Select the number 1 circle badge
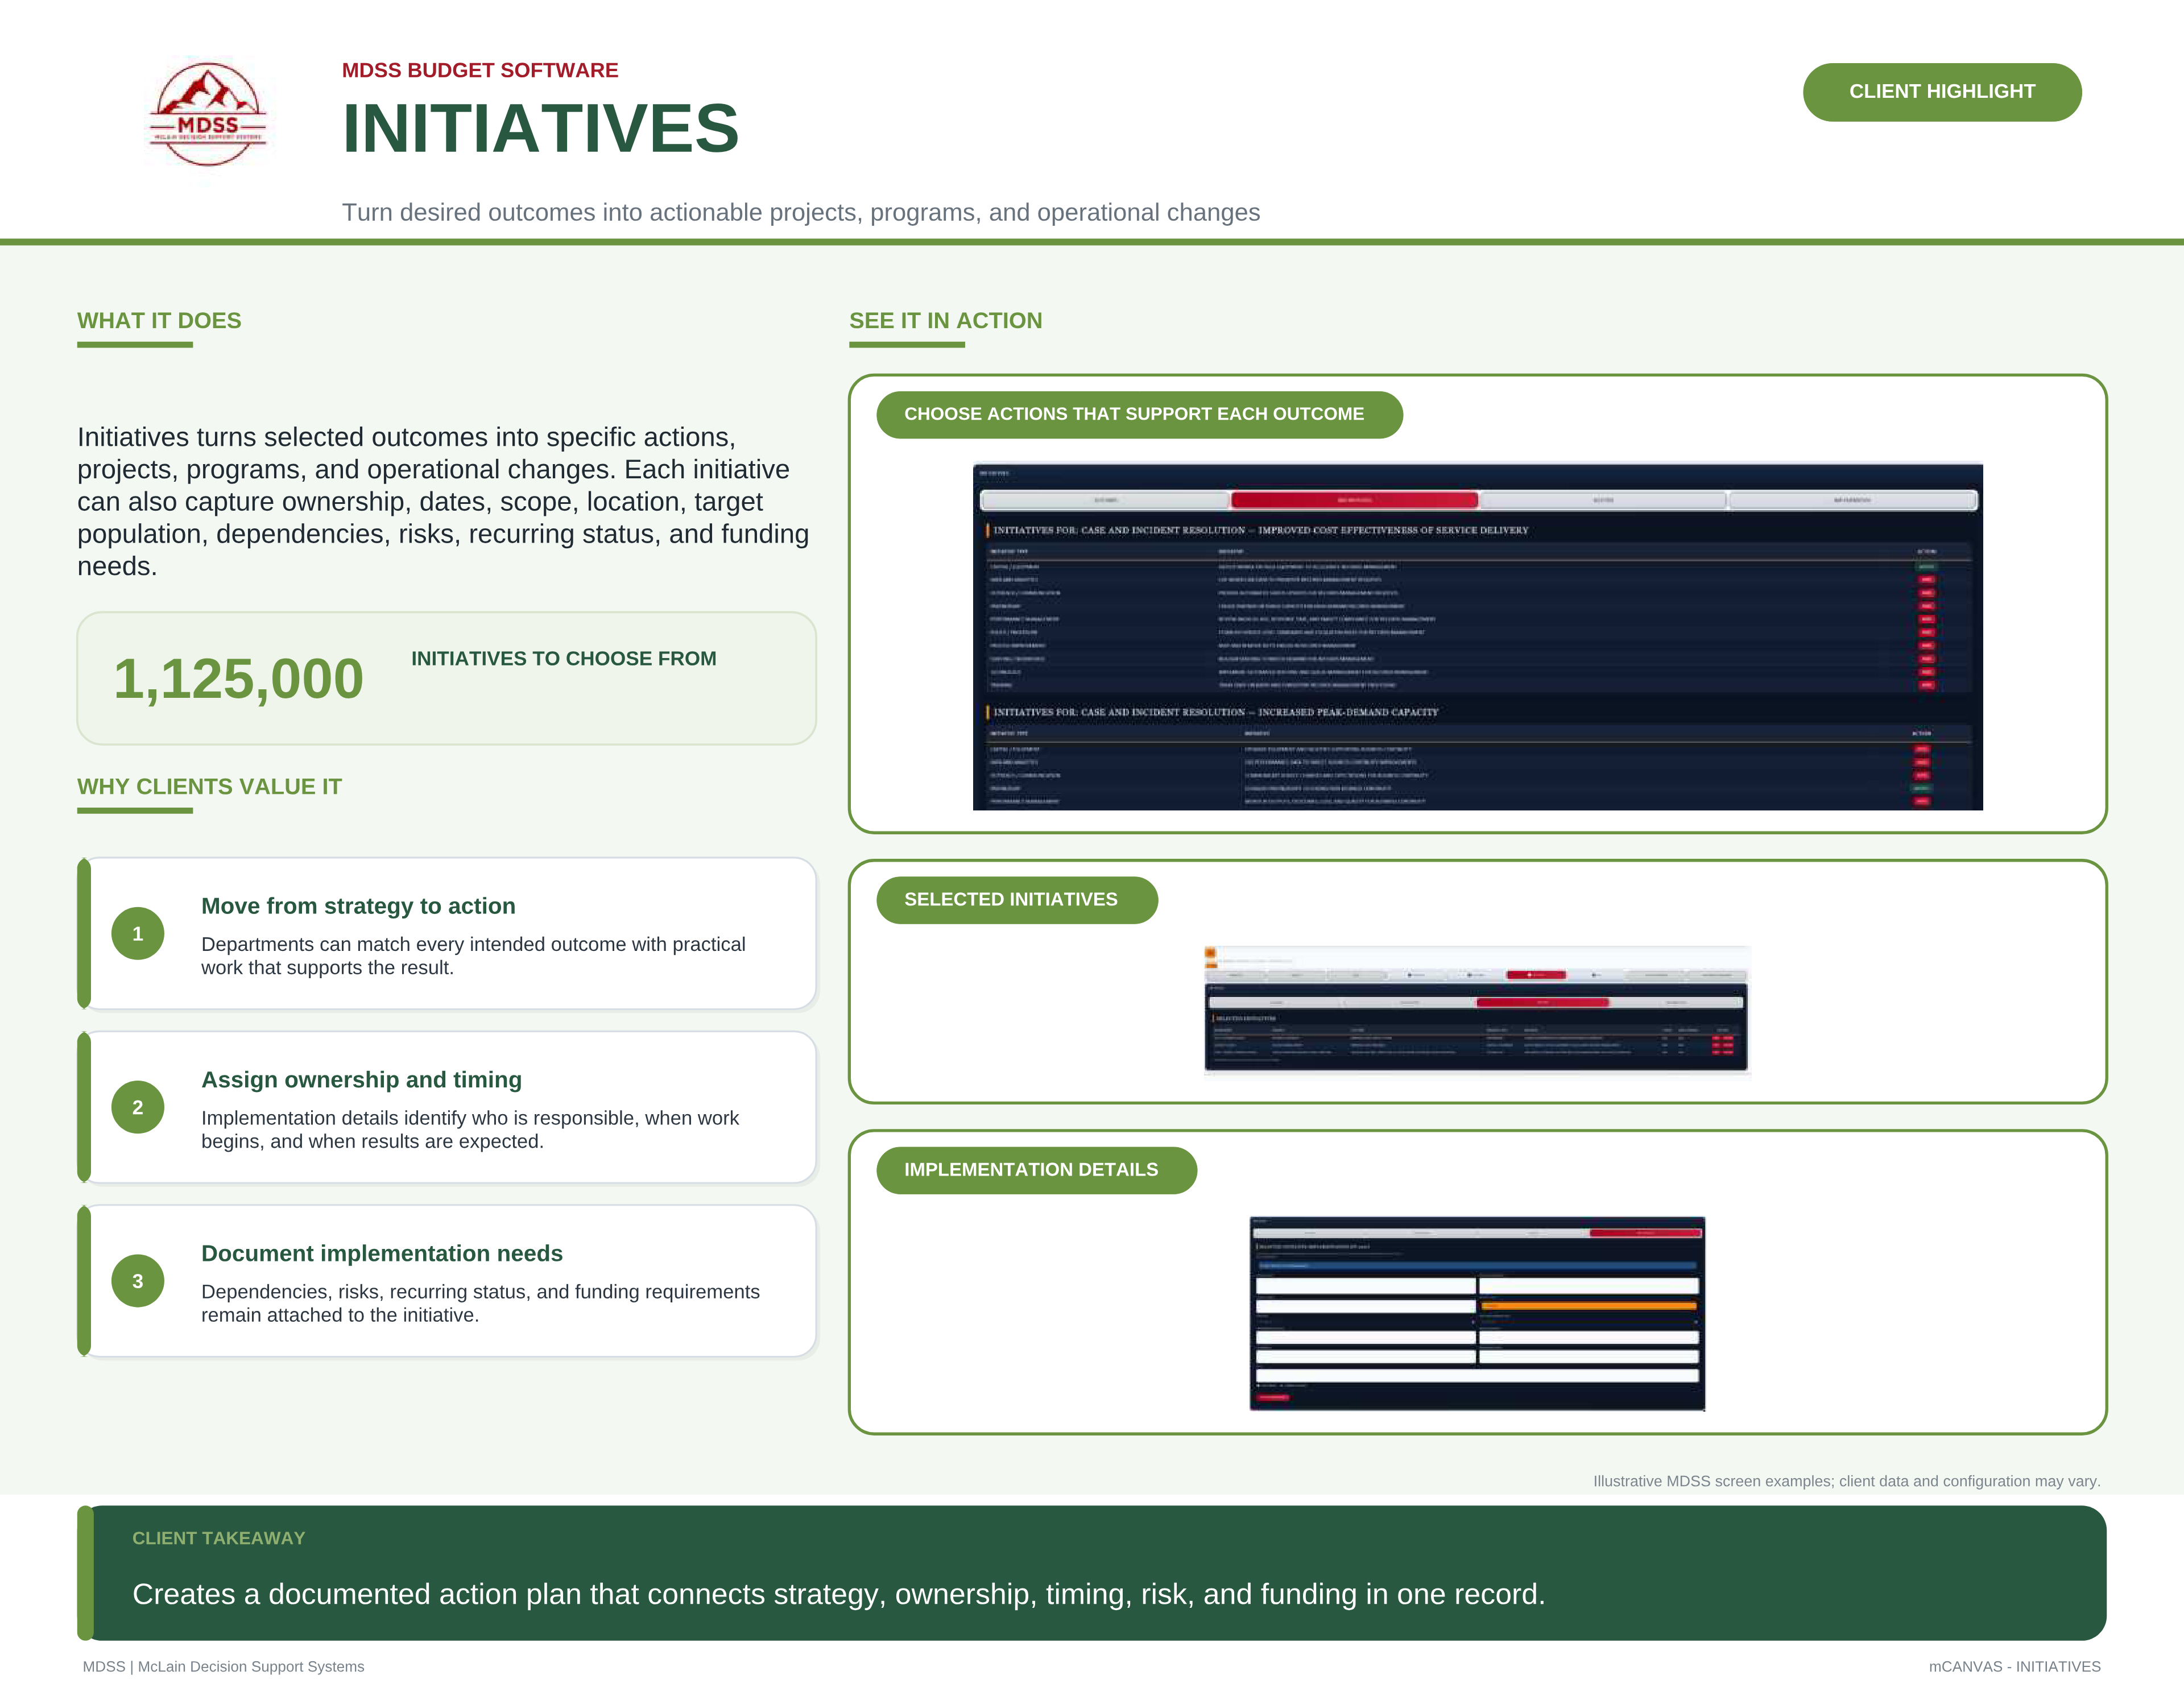Image resolution: width=2184 pixels, height=1688 pixels. (x=138, y=933)
